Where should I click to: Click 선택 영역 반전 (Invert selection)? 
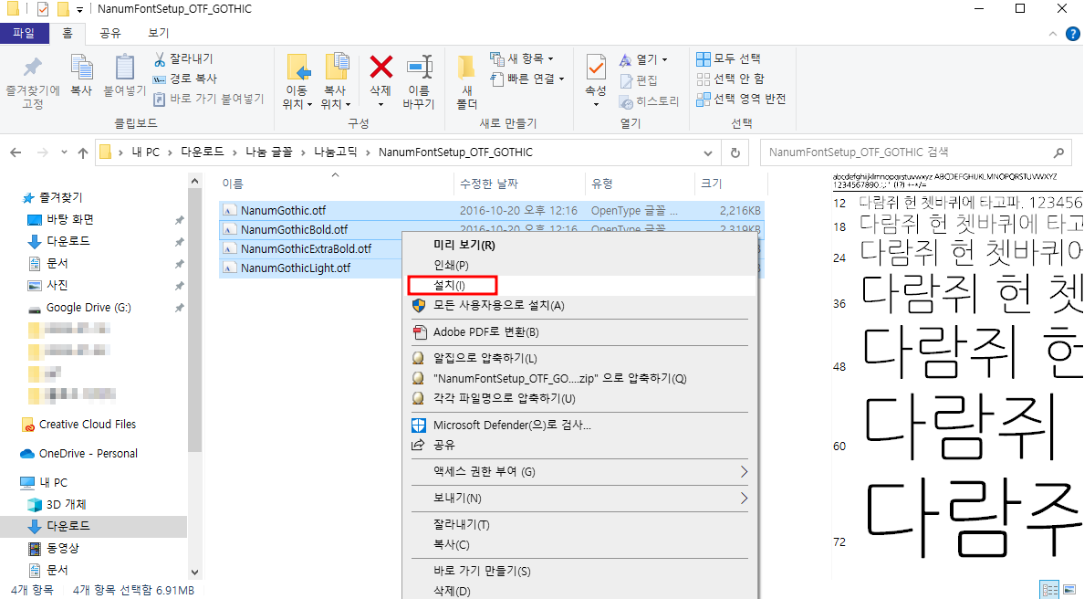[x=741, y=99]
